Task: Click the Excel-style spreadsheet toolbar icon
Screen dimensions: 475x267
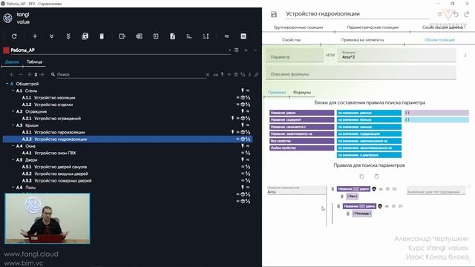Action: 139,36
